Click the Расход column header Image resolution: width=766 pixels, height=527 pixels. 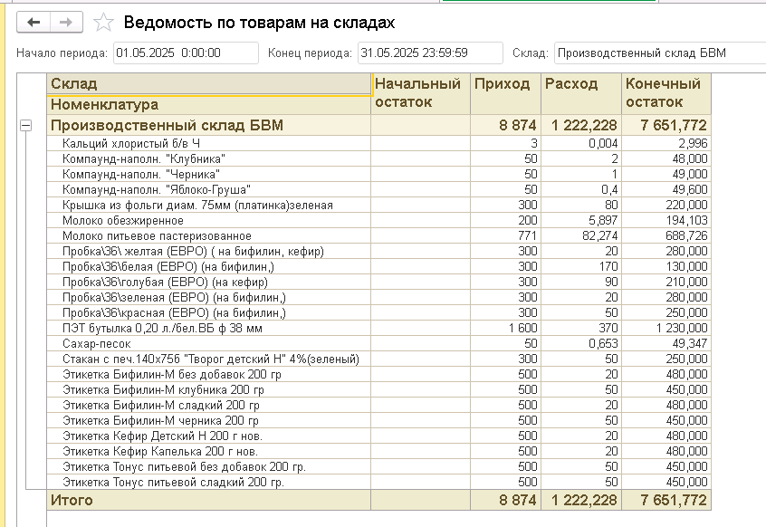(580, 84)
